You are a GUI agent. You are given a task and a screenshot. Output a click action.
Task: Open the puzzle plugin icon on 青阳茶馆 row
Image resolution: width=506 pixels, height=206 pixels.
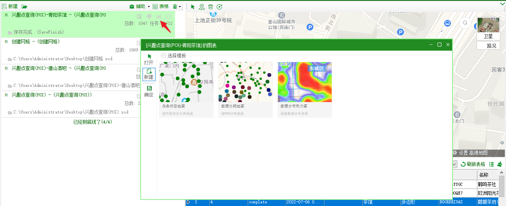(149, 16)
